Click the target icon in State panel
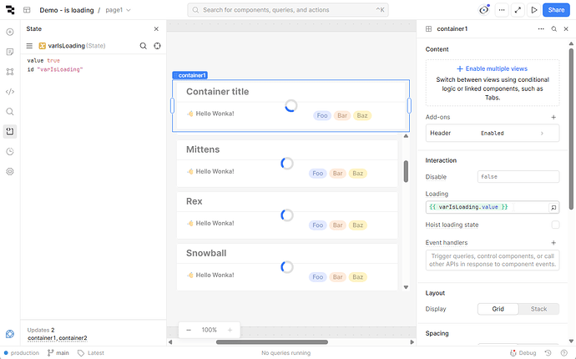This screenshot has height=359, width=576. 157,46
